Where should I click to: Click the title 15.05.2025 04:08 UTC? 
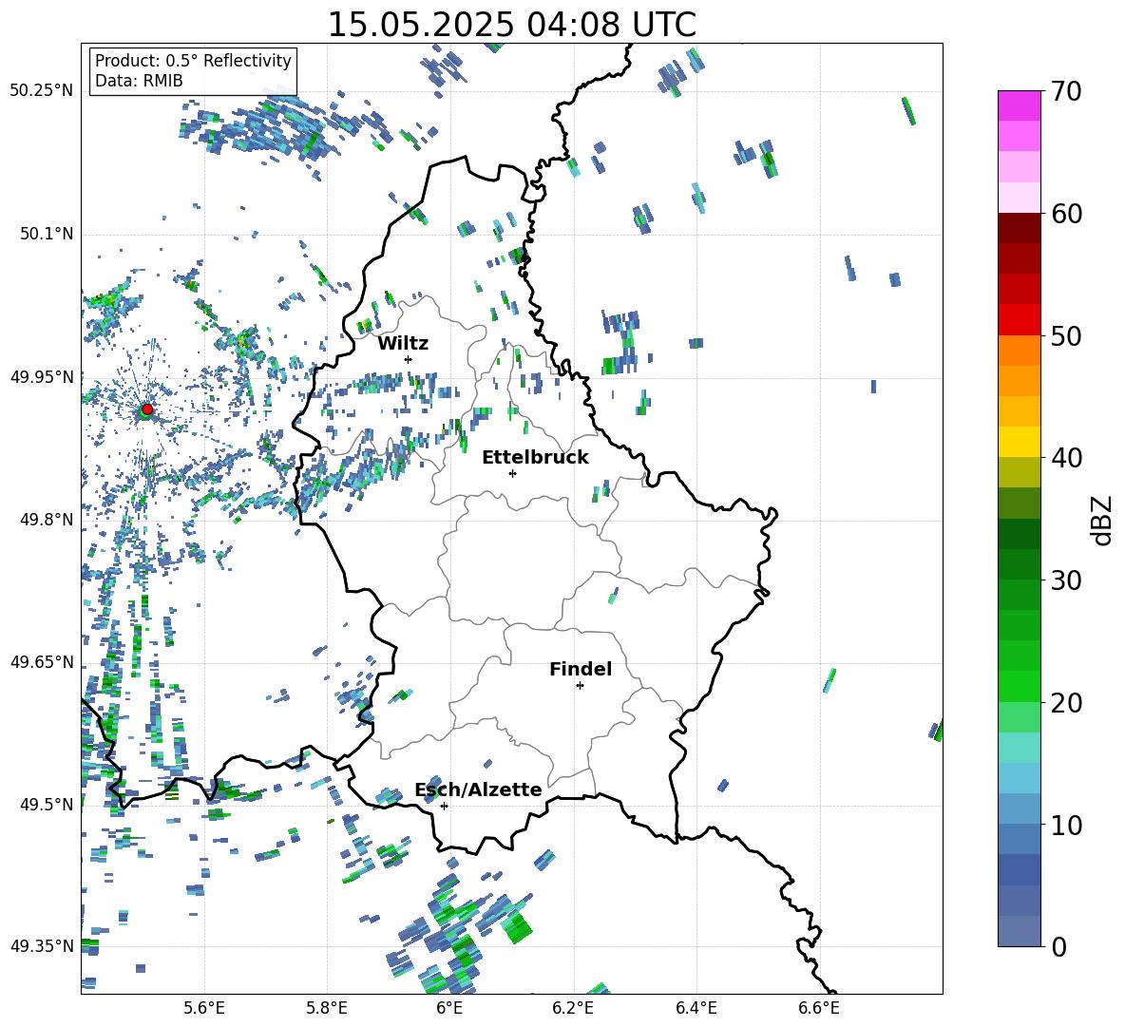coord(511,25)
